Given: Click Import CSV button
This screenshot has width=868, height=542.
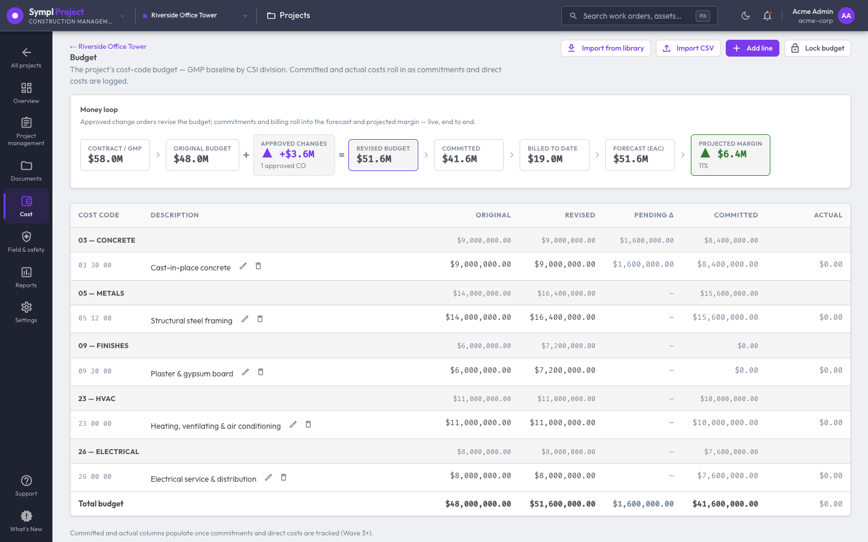Looking at the screenshot, I should tap(688, 48).
